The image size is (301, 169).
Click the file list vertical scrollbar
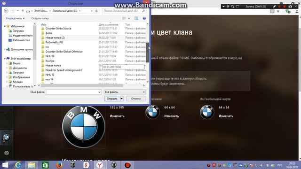(147, 53)
